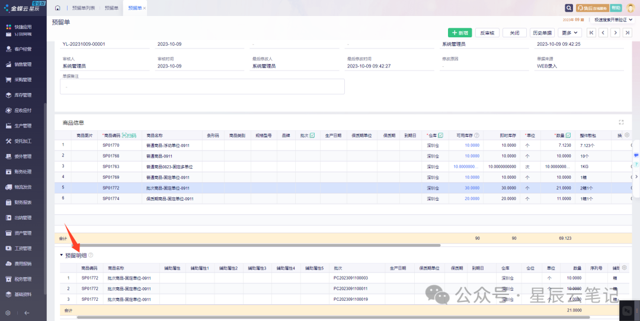
Task: Click the home icon in tab bar
Action: pos(57,8)
